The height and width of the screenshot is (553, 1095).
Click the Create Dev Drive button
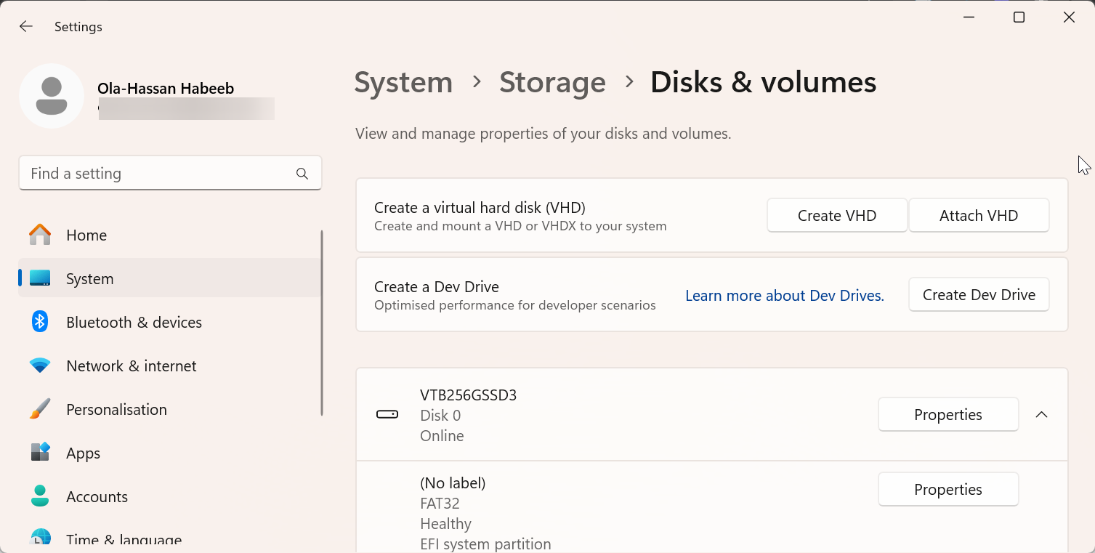coord(978,295)
